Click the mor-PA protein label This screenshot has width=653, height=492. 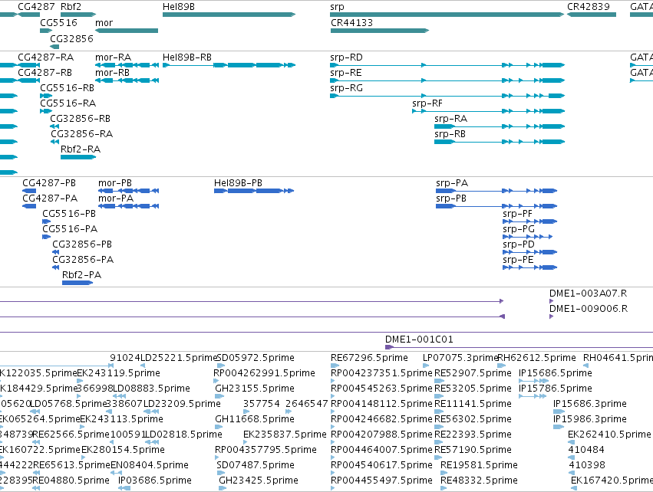click(x=116, y=198)
